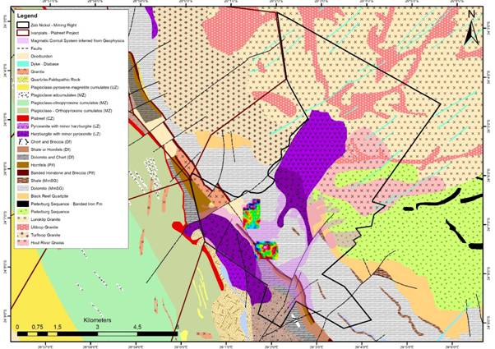
Task: Click the Granite orange swatch in legend
Action: (23, 72)
